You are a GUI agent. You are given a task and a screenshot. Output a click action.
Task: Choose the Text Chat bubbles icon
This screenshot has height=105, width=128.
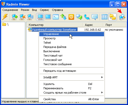tap(79, 17)
